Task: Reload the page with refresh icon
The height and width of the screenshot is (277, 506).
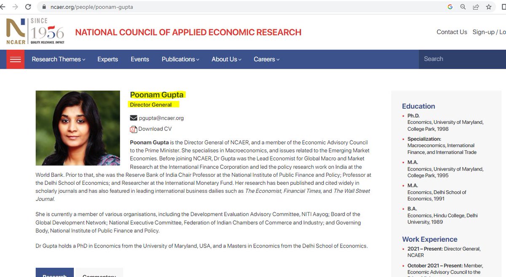Action: [28, 7]
